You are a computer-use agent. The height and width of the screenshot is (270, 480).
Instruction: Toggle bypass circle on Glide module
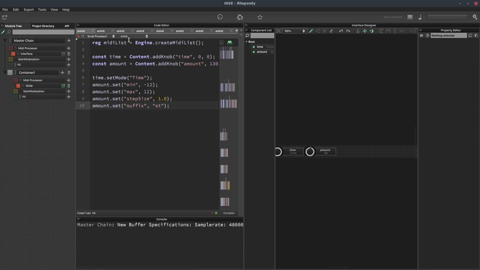coord(23,85)
